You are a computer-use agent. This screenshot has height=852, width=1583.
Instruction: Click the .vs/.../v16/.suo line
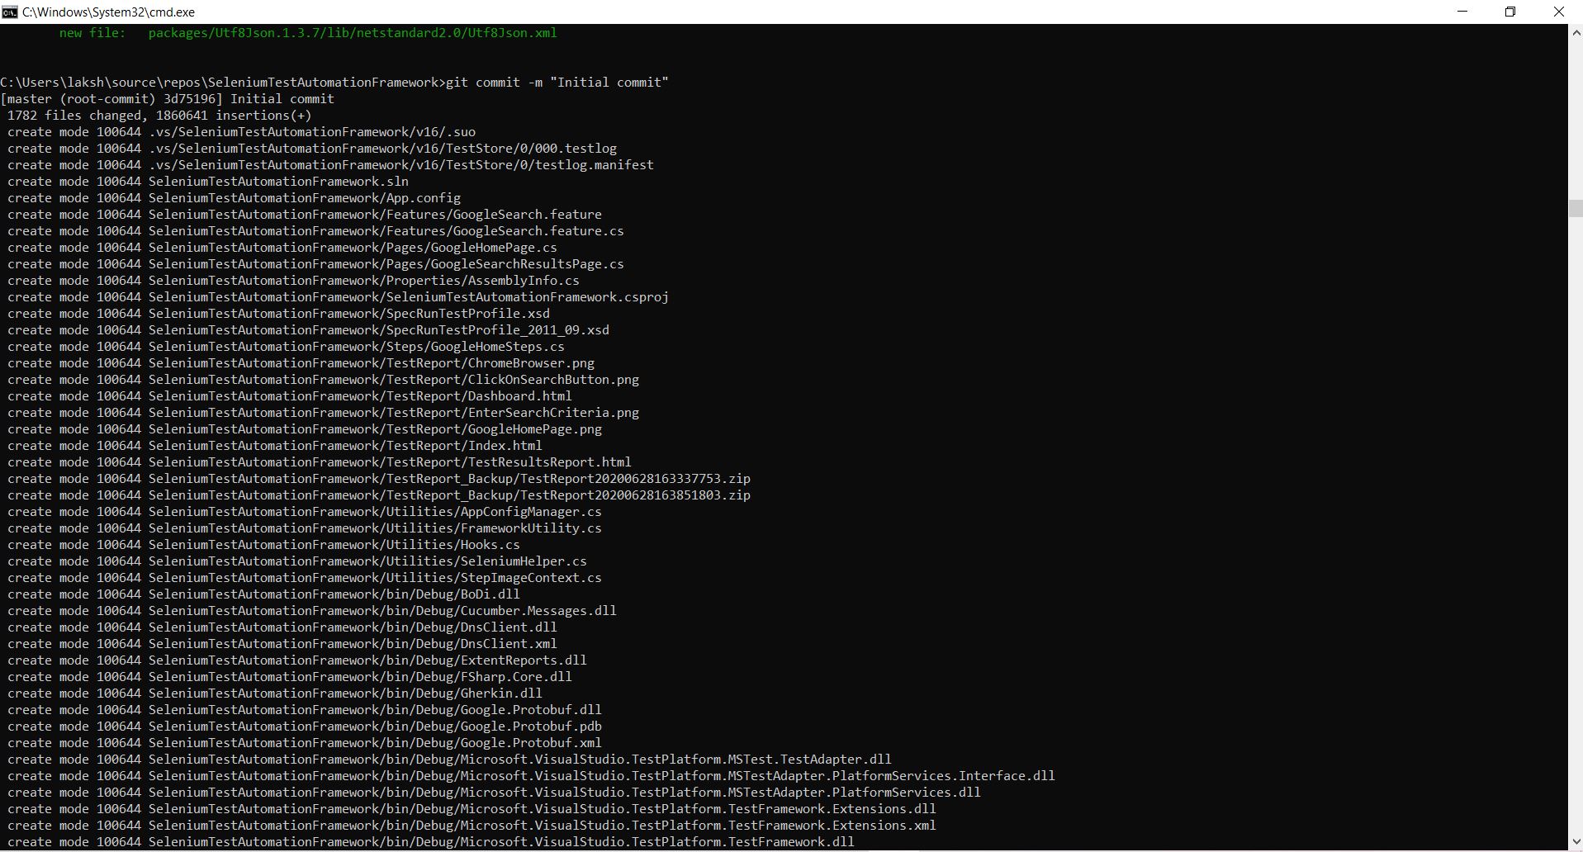(x=242, y=132)
